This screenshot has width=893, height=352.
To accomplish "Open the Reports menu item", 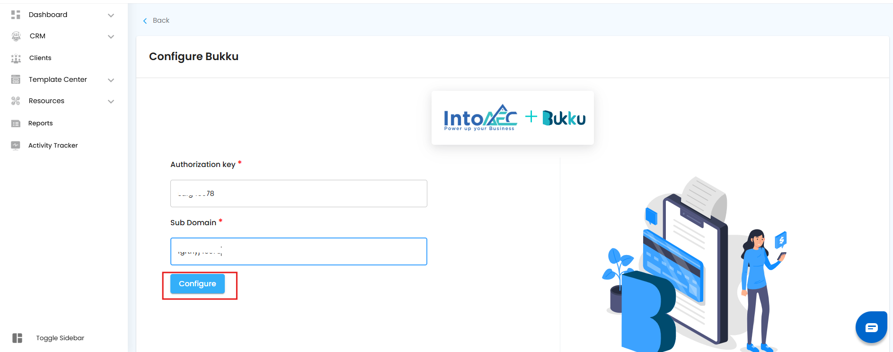I will [x=41, y=123].
